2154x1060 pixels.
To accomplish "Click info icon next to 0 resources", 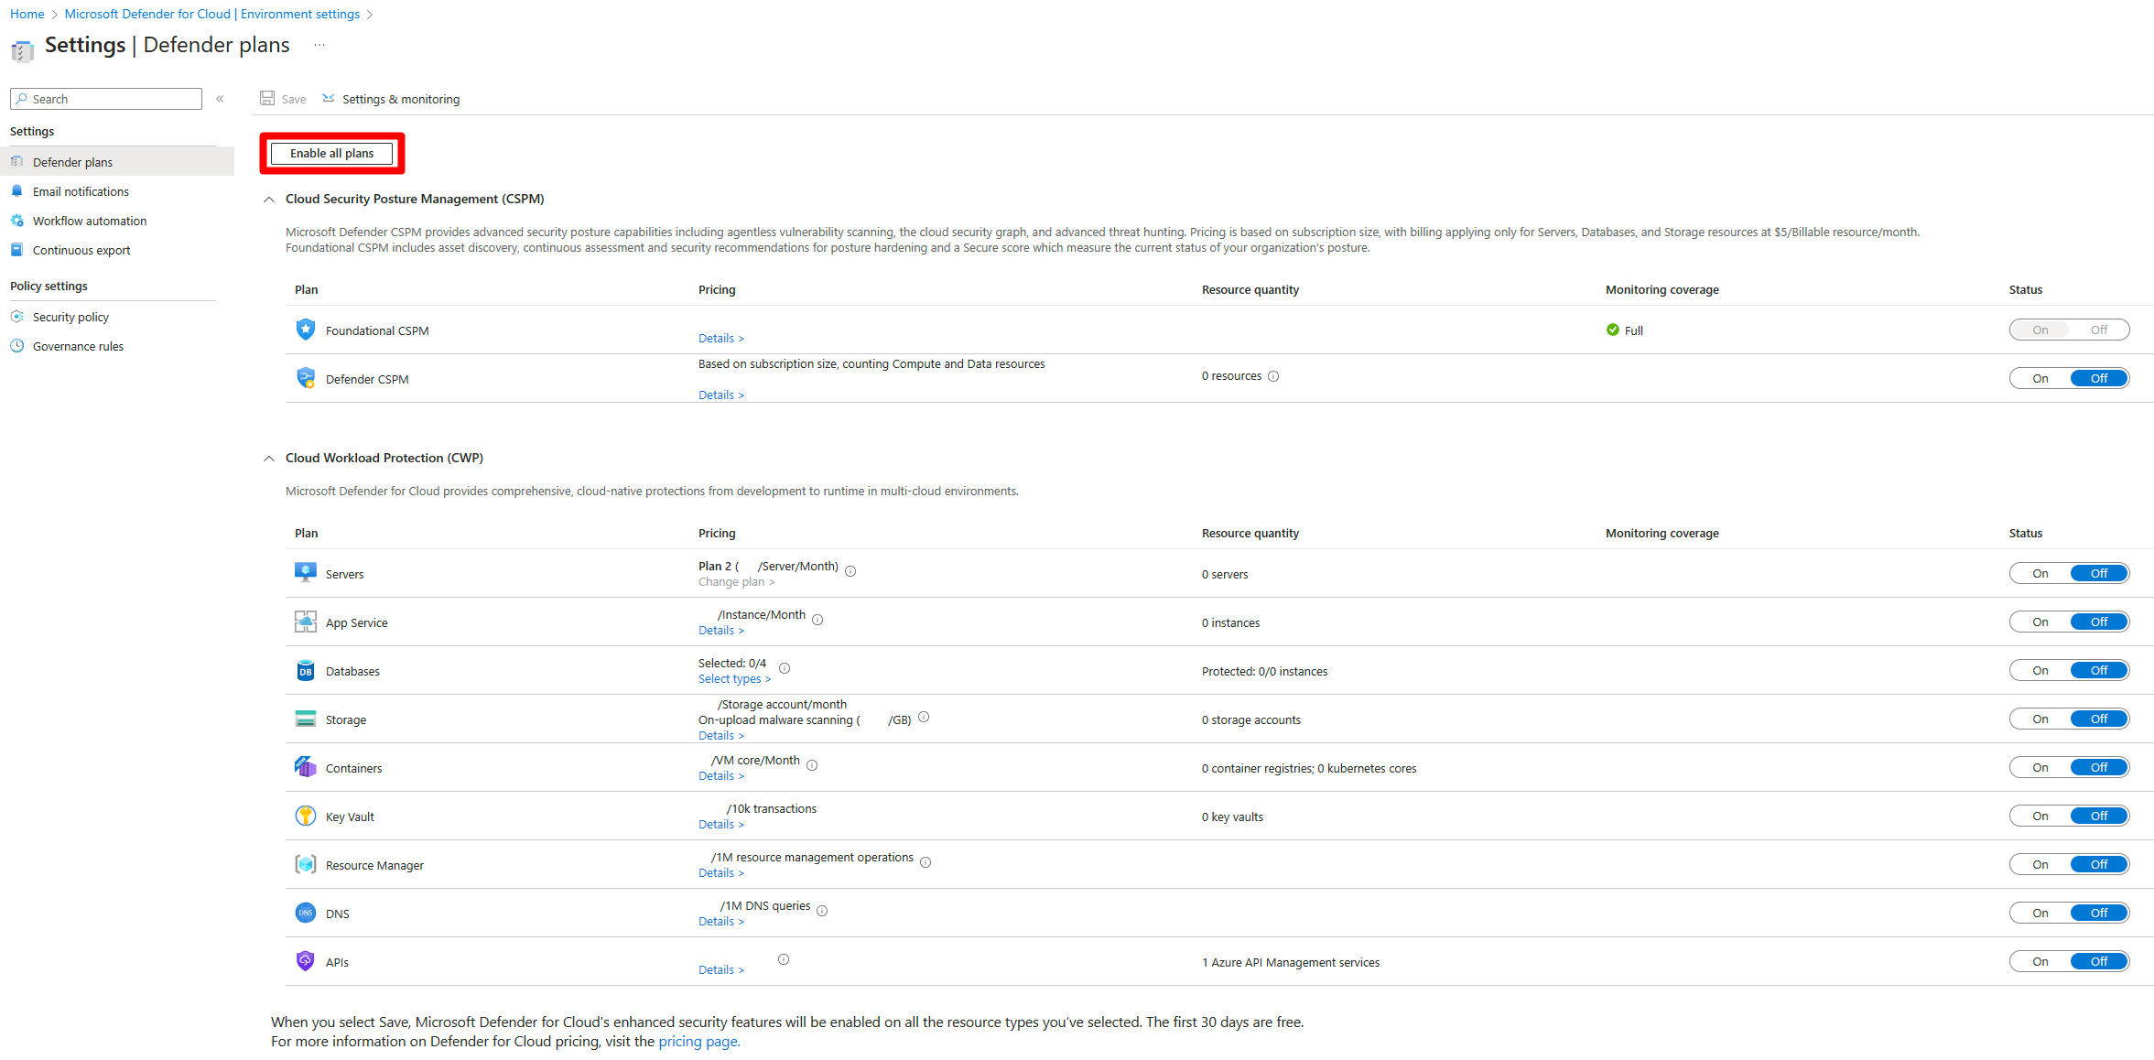I will [1273, 376].
